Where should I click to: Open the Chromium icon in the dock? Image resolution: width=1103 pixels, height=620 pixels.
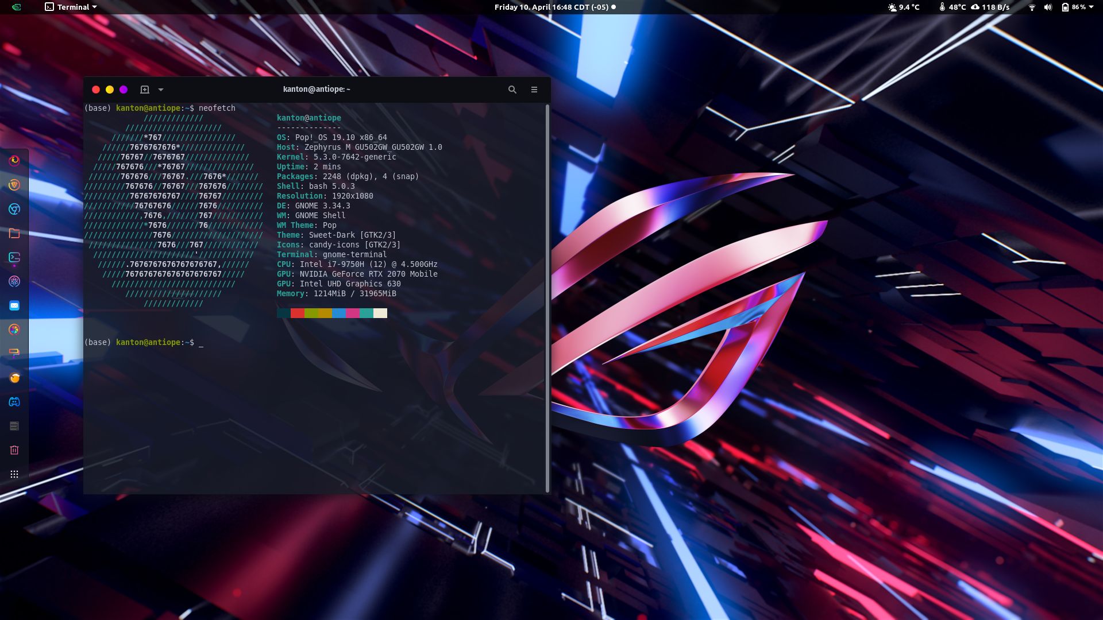click(14, 209)
